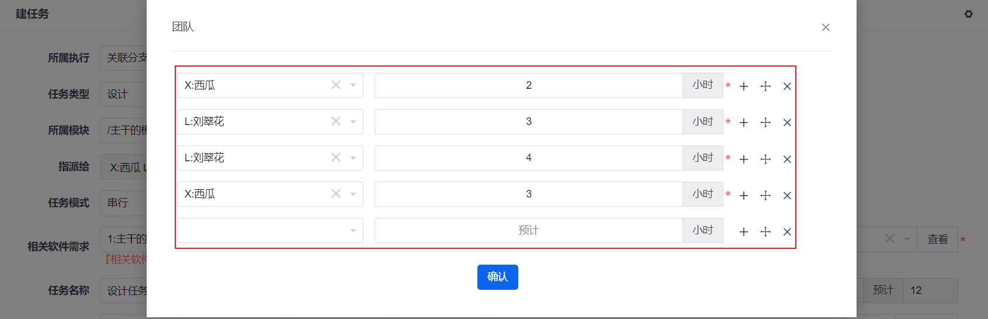Move the 3-hour 刘翠花 row via its drag handle
Viewport: 988px width, 319px height.
(765, 123)
